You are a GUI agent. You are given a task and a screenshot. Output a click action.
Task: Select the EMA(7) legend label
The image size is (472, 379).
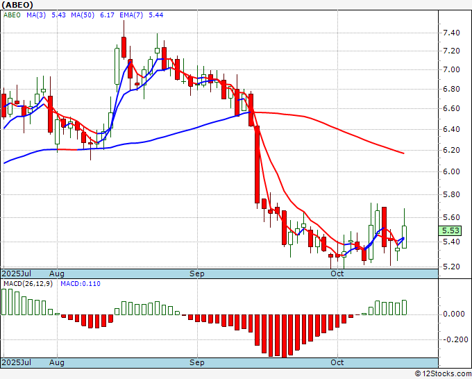click(131, 15)
